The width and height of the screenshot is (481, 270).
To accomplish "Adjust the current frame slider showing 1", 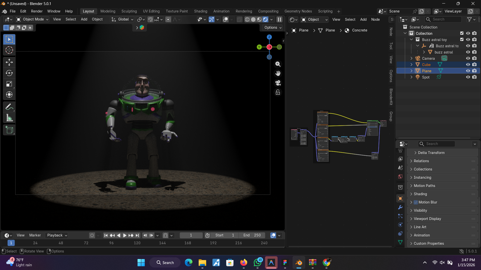I will click(x=191, y=235).
